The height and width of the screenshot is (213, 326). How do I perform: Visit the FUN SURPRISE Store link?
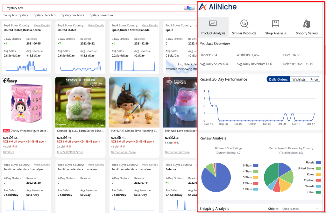pos(70,152)
